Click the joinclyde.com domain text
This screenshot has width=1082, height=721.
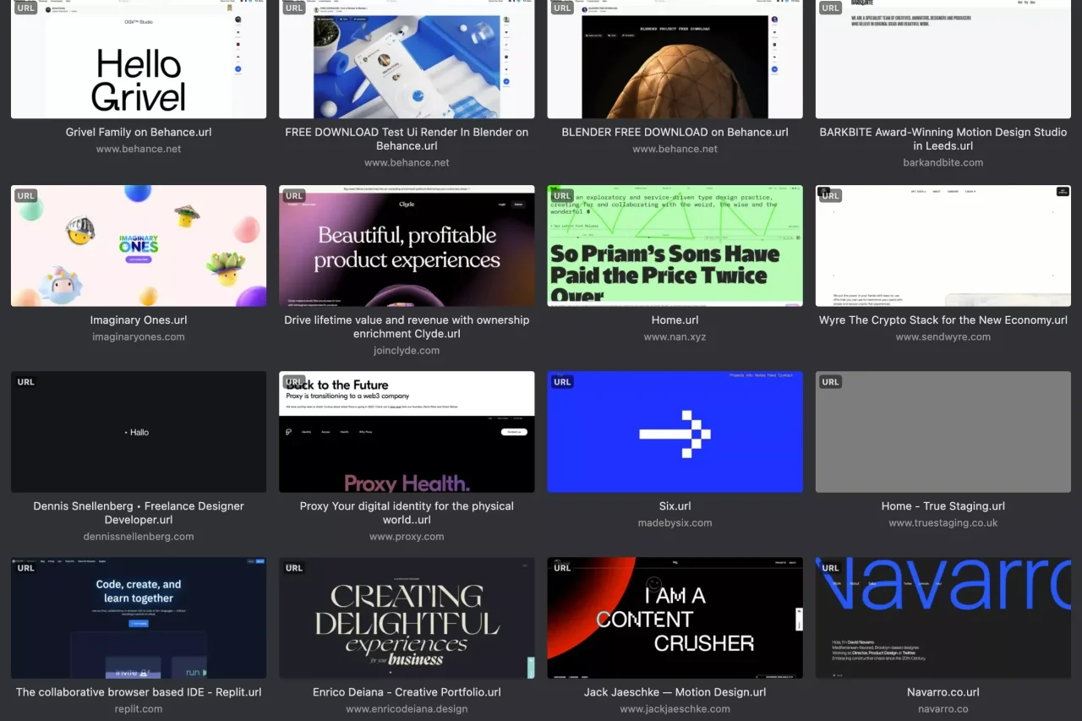pos(407,350)
